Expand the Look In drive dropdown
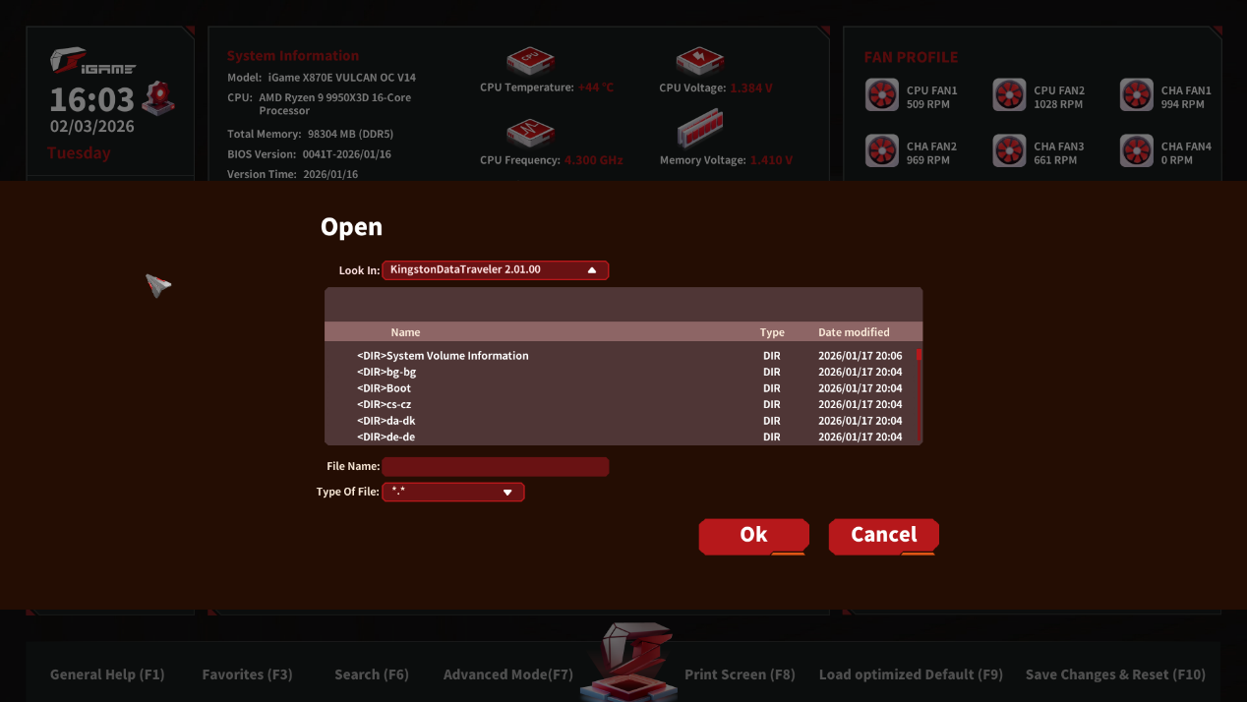1247x702 pixels. click(495, 270)
